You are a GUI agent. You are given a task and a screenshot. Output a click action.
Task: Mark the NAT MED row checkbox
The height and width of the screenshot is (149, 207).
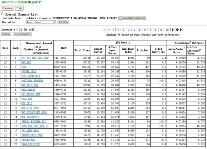[6, 62]
